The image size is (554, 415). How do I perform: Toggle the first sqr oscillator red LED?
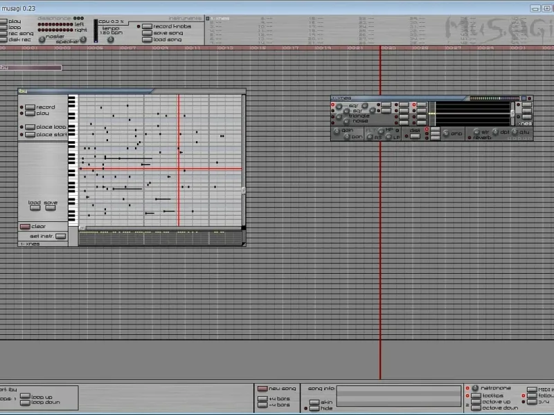click(x=333, y=105)
